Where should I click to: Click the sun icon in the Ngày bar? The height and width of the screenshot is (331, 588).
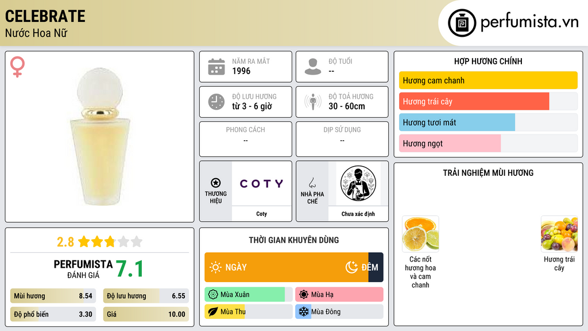tap(215, 267)
